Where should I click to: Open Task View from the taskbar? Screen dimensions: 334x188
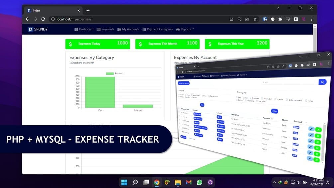click(146, 182)
